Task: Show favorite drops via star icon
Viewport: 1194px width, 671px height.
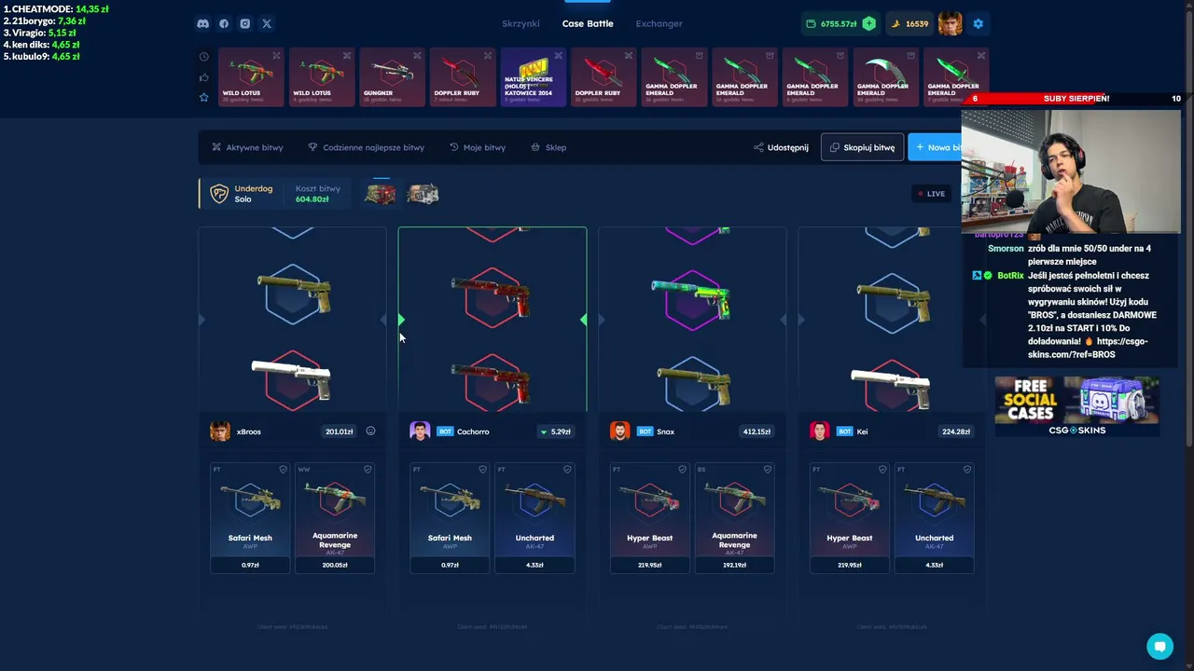Action: [x=204, y=97]
